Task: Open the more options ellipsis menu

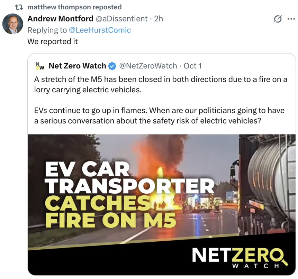Action: coord(291,19)
